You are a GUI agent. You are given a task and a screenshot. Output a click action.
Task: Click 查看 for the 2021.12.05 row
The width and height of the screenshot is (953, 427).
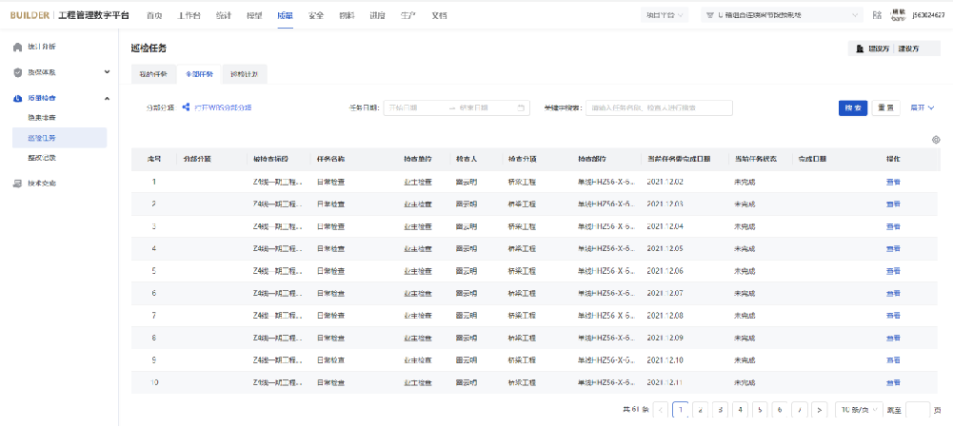(893, 248)
